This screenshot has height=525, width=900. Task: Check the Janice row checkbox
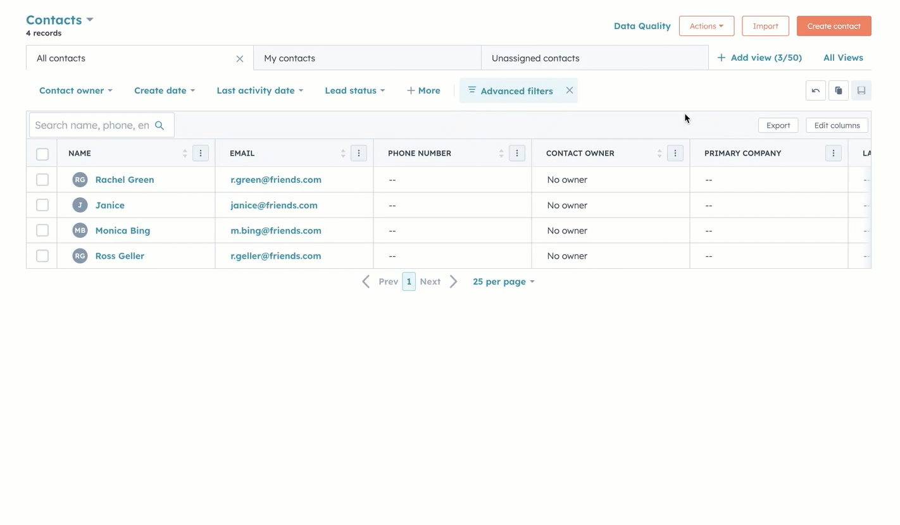tap(42, 205)
